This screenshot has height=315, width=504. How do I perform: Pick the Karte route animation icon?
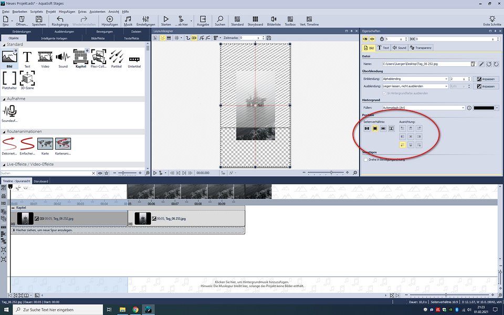[x=45, y=144]
